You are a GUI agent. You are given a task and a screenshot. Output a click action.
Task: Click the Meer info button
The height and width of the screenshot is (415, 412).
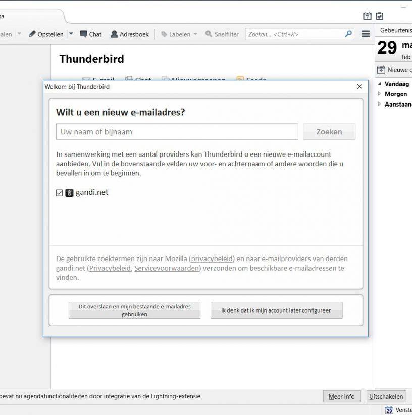point(342,396)
